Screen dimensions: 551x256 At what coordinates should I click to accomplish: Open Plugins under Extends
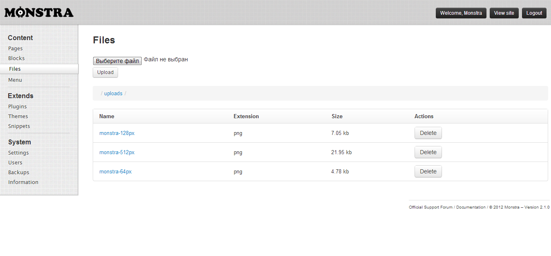(x=18, y=106)
